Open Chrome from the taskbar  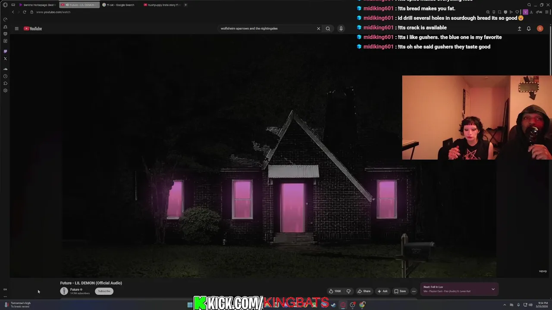362,305
